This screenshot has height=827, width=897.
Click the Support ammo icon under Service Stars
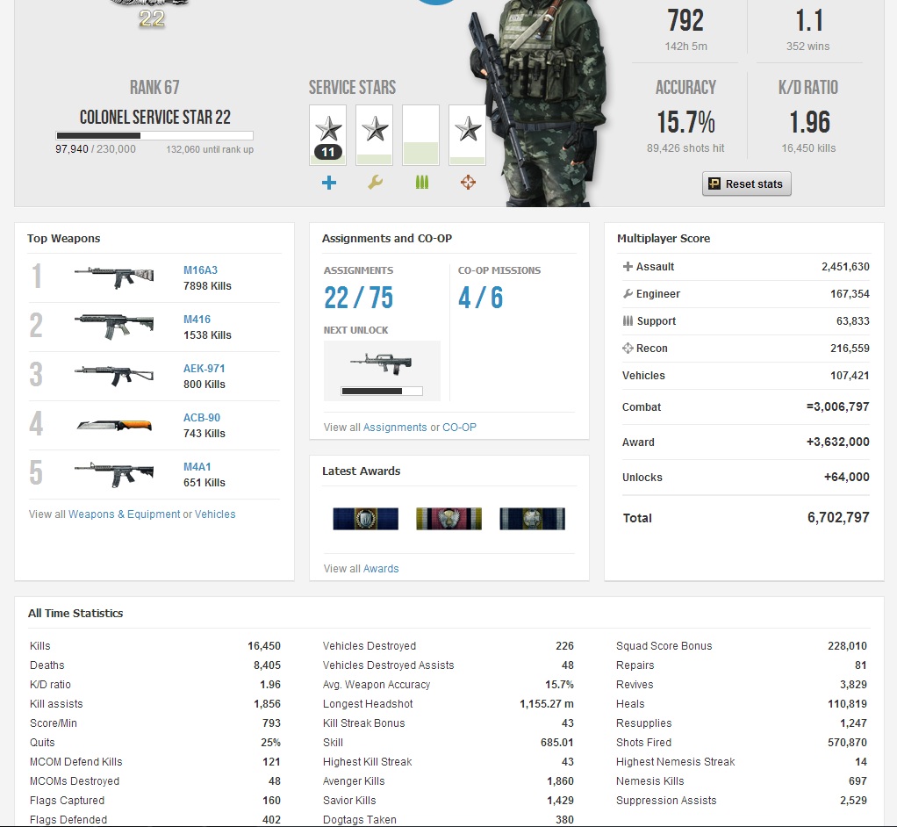421,183
